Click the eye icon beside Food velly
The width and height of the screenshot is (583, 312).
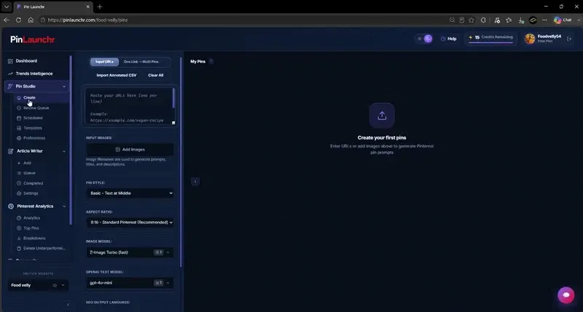coord(55,285)
